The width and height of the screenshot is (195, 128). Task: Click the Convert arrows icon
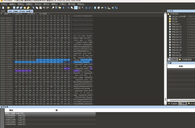tap(102, 8)
